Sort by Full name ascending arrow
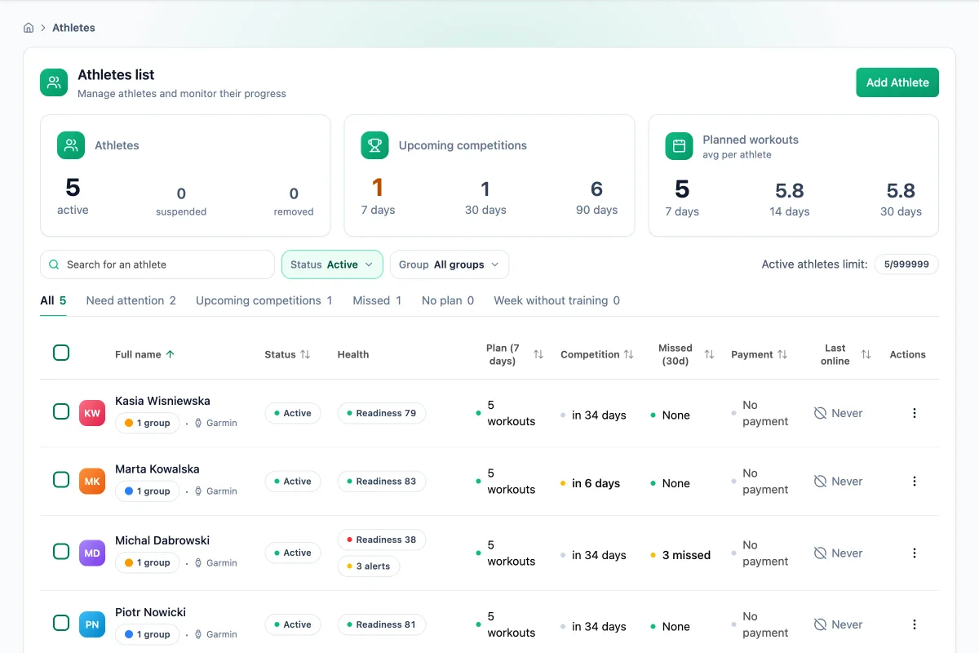The image size is (979, 653). coord(170,354)
